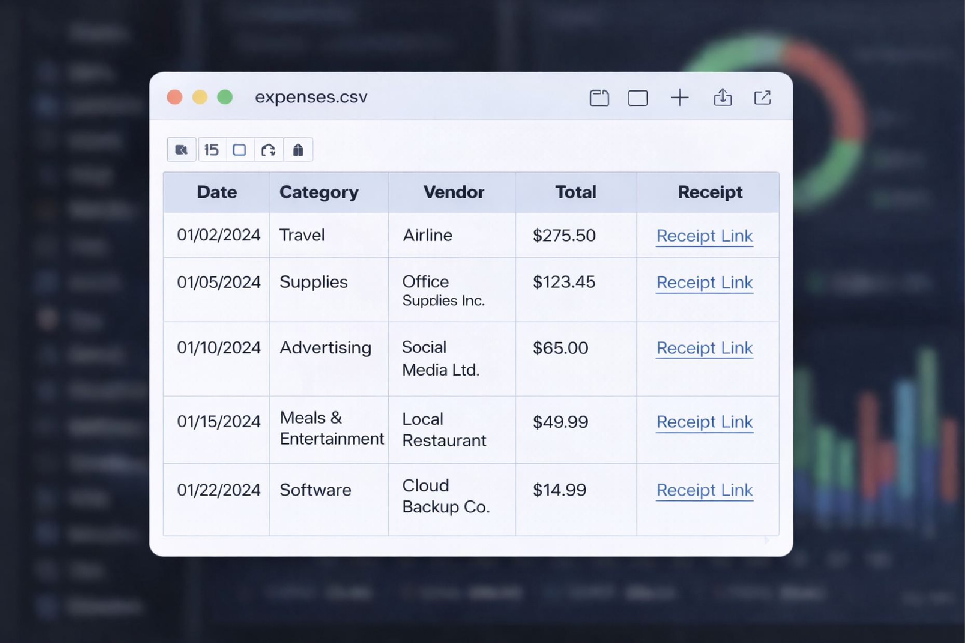Select the page number 15 indicator
965x643 pixels.
pos(211,149)
